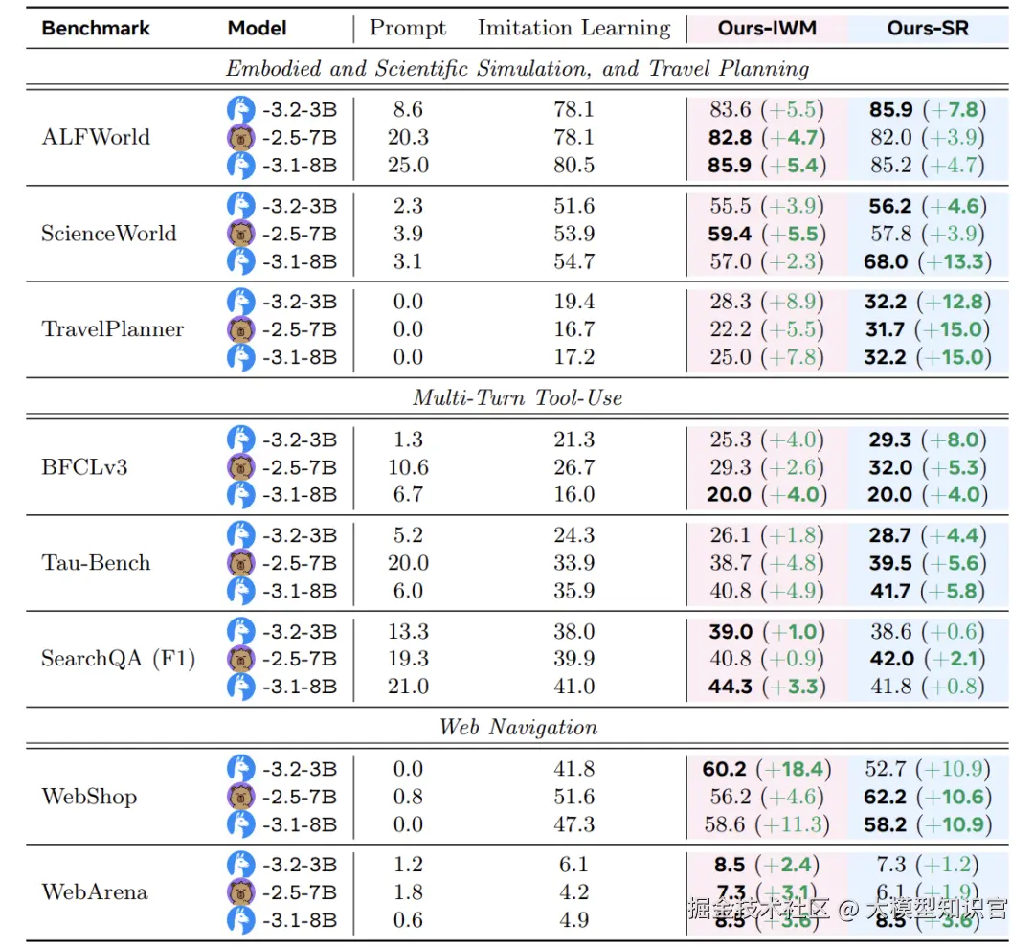Click the "29.3 (+8.0)" BFCLv3 cell
This screenshot has height=947, width=1034.
click(928, 440)
